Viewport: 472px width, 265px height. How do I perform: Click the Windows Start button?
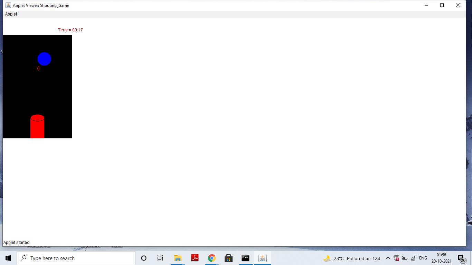8,258
